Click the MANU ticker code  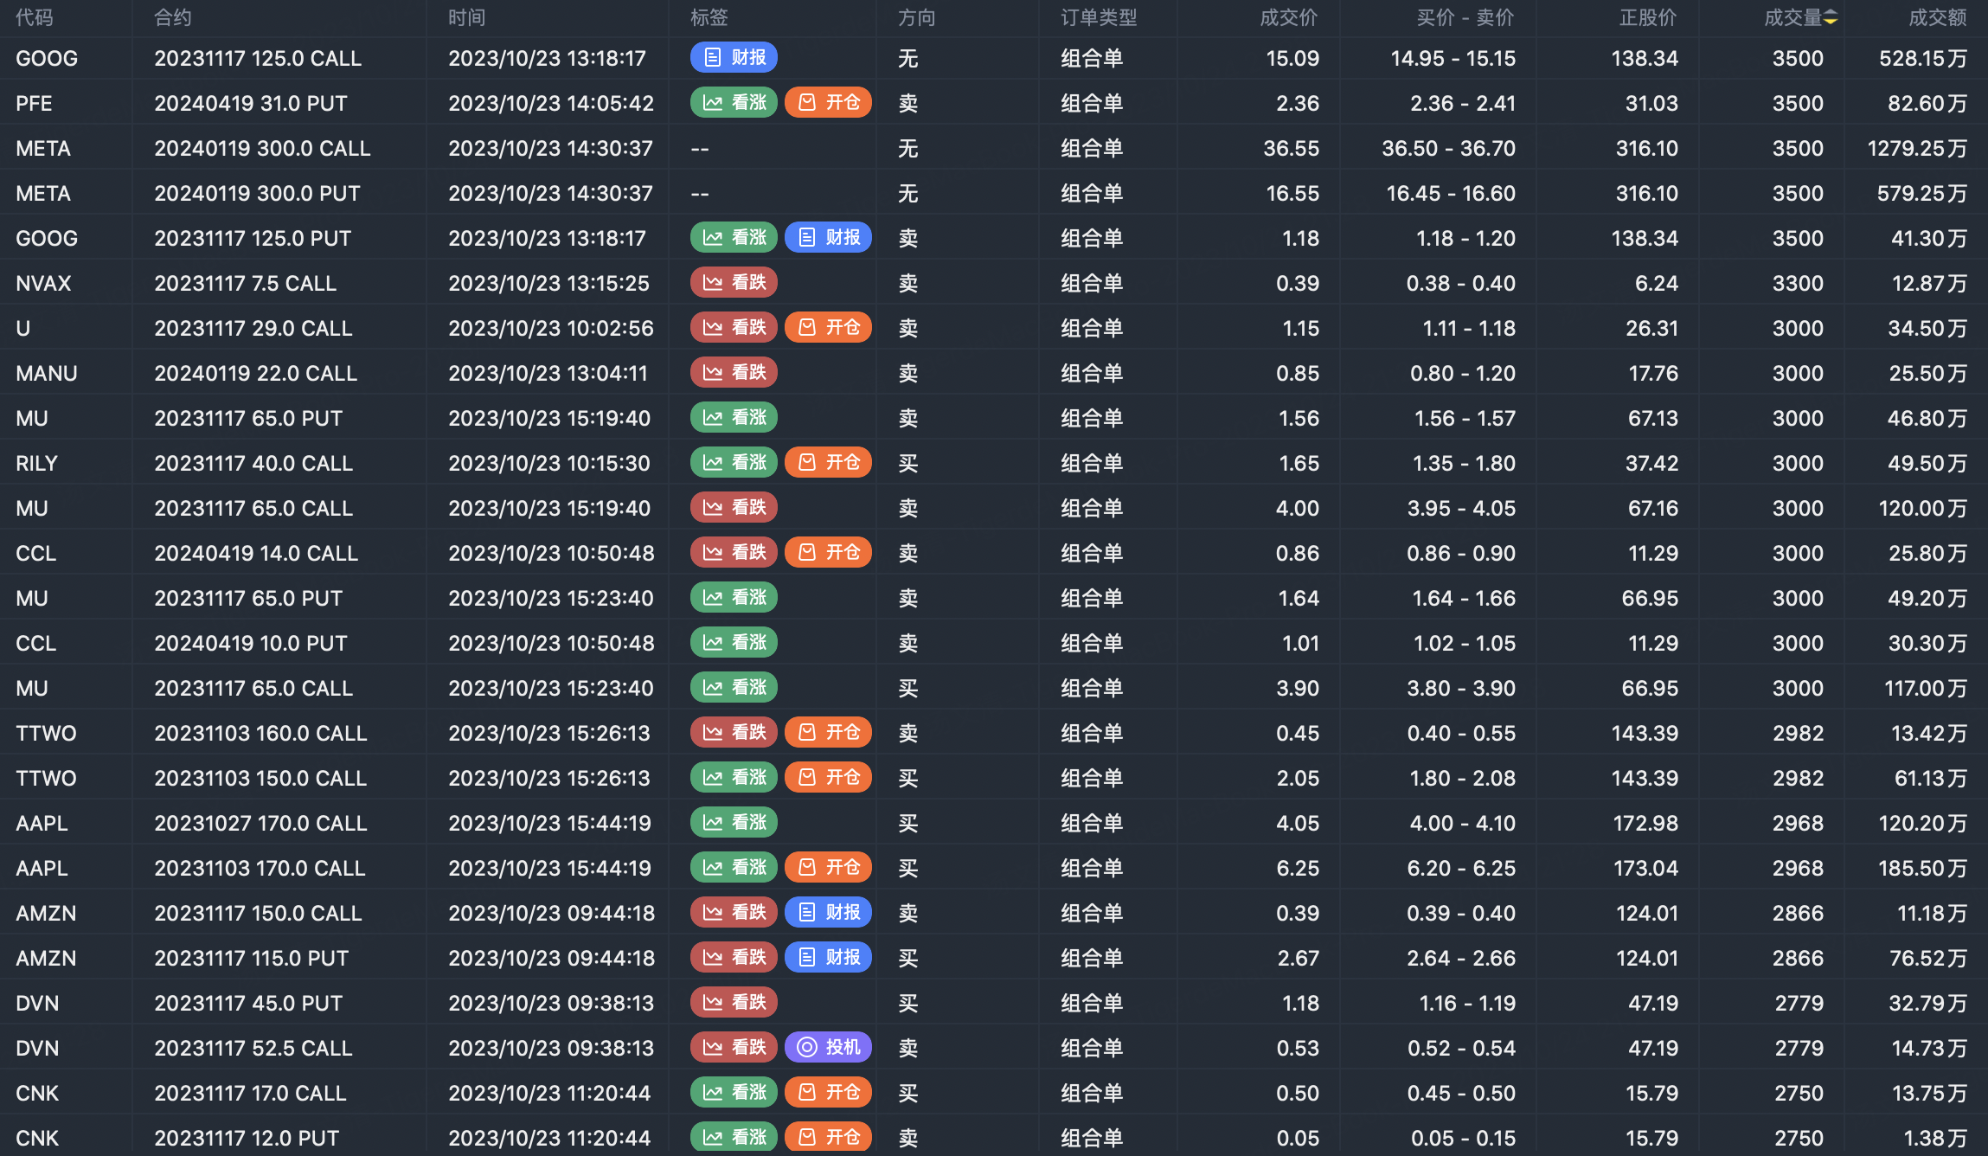point(47,374)
